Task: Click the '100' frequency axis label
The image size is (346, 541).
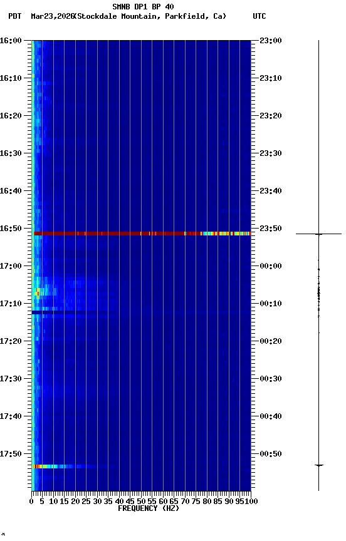Action: (251, 502)
